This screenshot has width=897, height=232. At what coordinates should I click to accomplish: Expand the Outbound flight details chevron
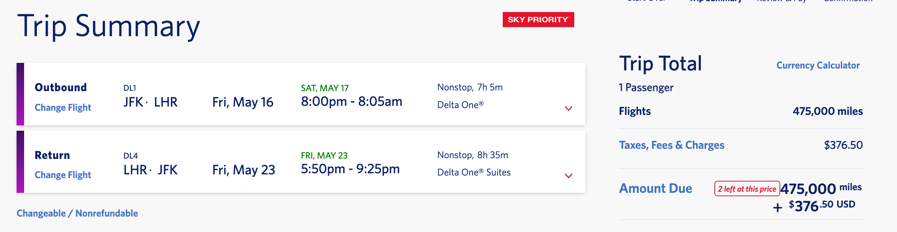pos(569,108)
